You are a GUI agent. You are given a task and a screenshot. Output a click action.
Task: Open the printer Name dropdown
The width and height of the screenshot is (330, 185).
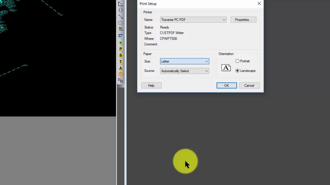point(224,20)
